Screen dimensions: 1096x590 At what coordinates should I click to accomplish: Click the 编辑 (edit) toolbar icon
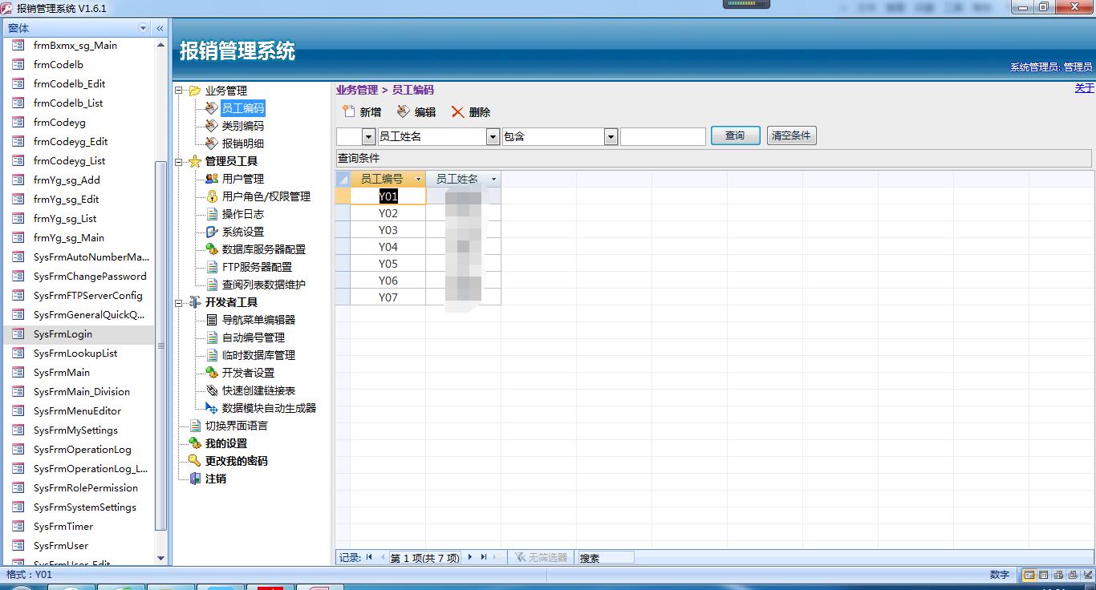tap(403, 111)
